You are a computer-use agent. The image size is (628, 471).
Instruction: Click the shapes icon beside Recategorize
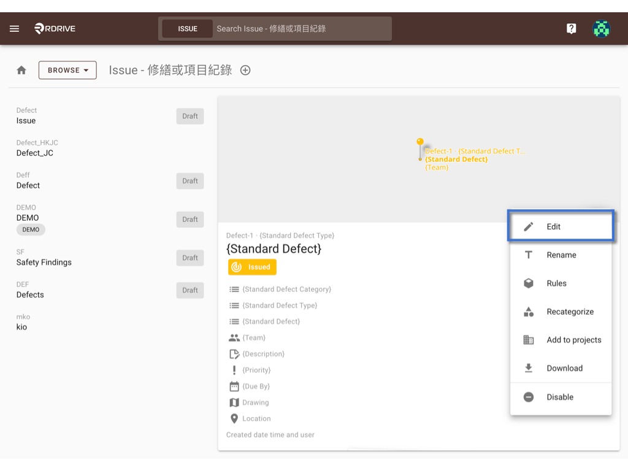point(528,312)
